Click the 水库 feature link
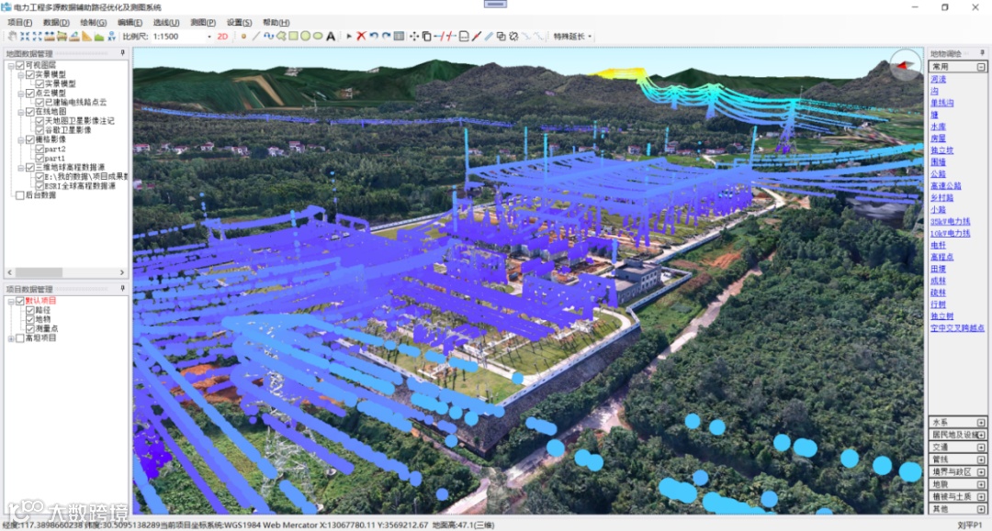This screenshot has width=992, height=531. point(938,127)
